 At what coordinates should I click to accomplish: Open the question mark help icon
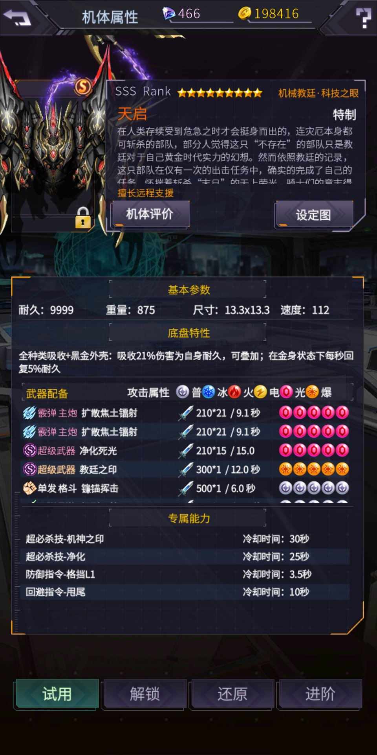click(x=363, y=18)
